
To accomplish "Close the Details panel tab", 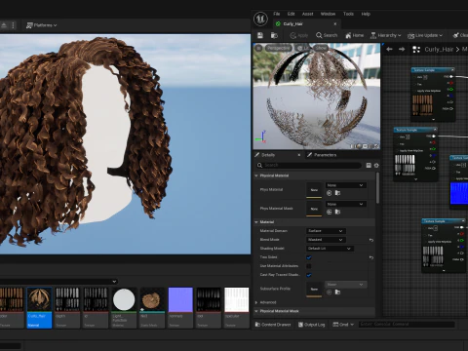I will click(x=299, y=155).
